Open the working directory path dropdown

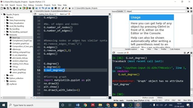[x=185, y=8]
